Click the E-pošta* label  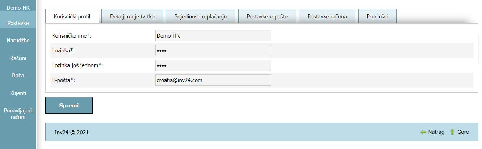tap(63, 80)
